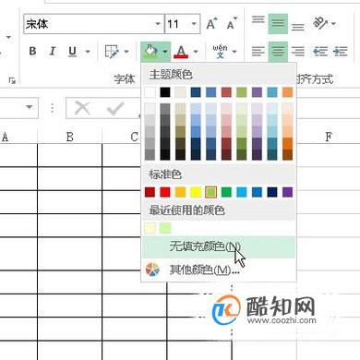Open the Name Box dropdown

click(30, 107)
